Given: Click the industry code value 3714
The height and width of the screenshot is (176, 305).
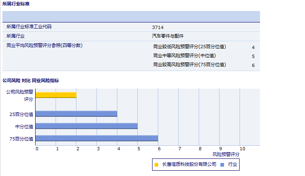Looking at the screenshot, I should (158, 27).
